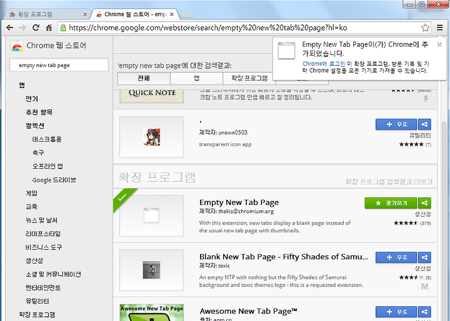The height and width of the screenshot is (321, 450).
Task: Switch to the 확장 프로그램 browser tab
Action: (x=47, y=14)
